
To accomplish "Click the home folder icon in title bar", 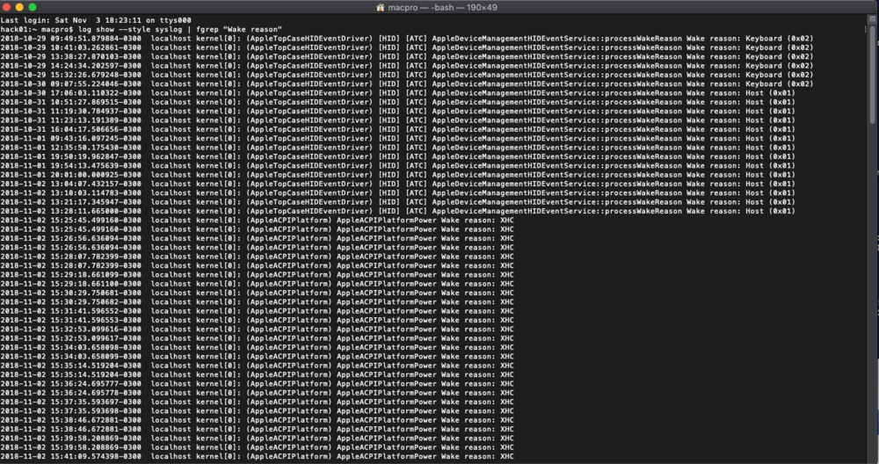I will [381, 7].
